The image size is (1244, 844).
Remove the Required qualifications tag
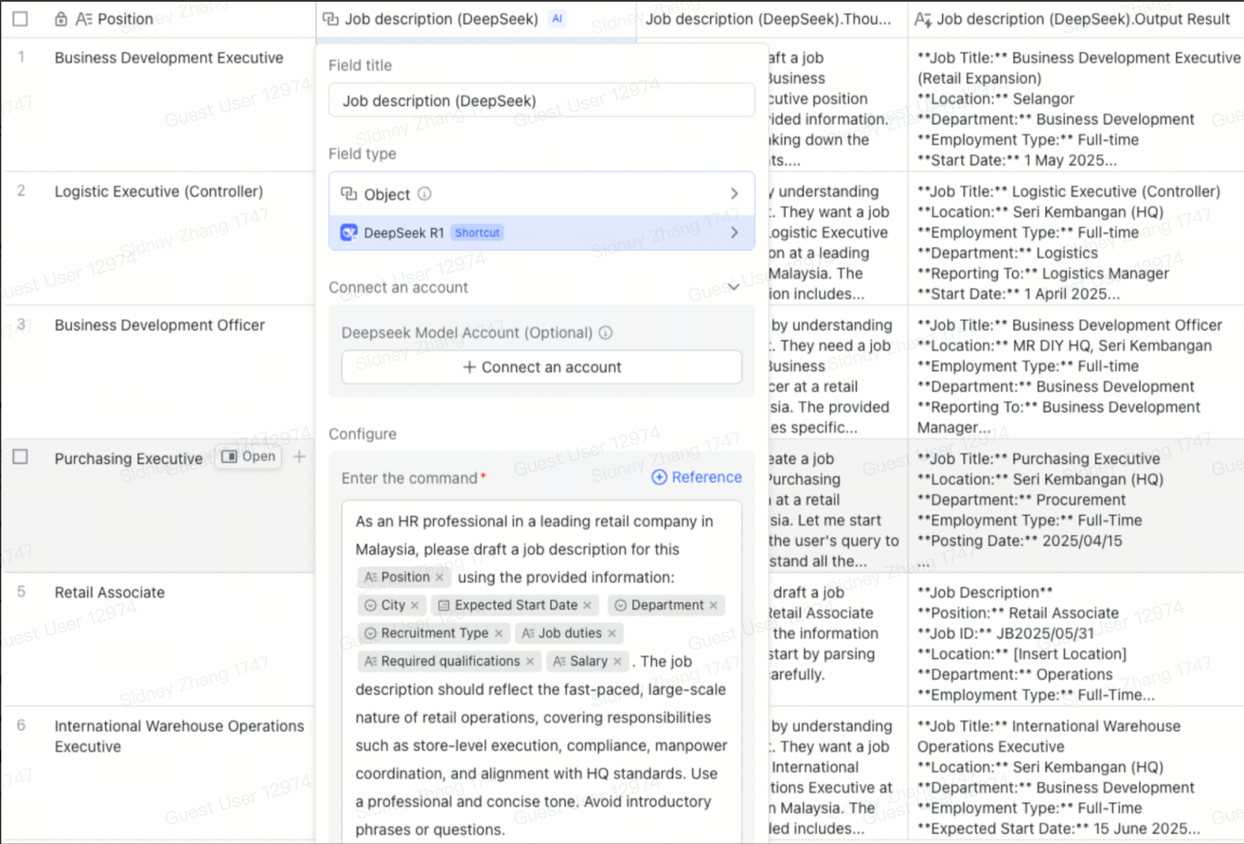point(530,662)
